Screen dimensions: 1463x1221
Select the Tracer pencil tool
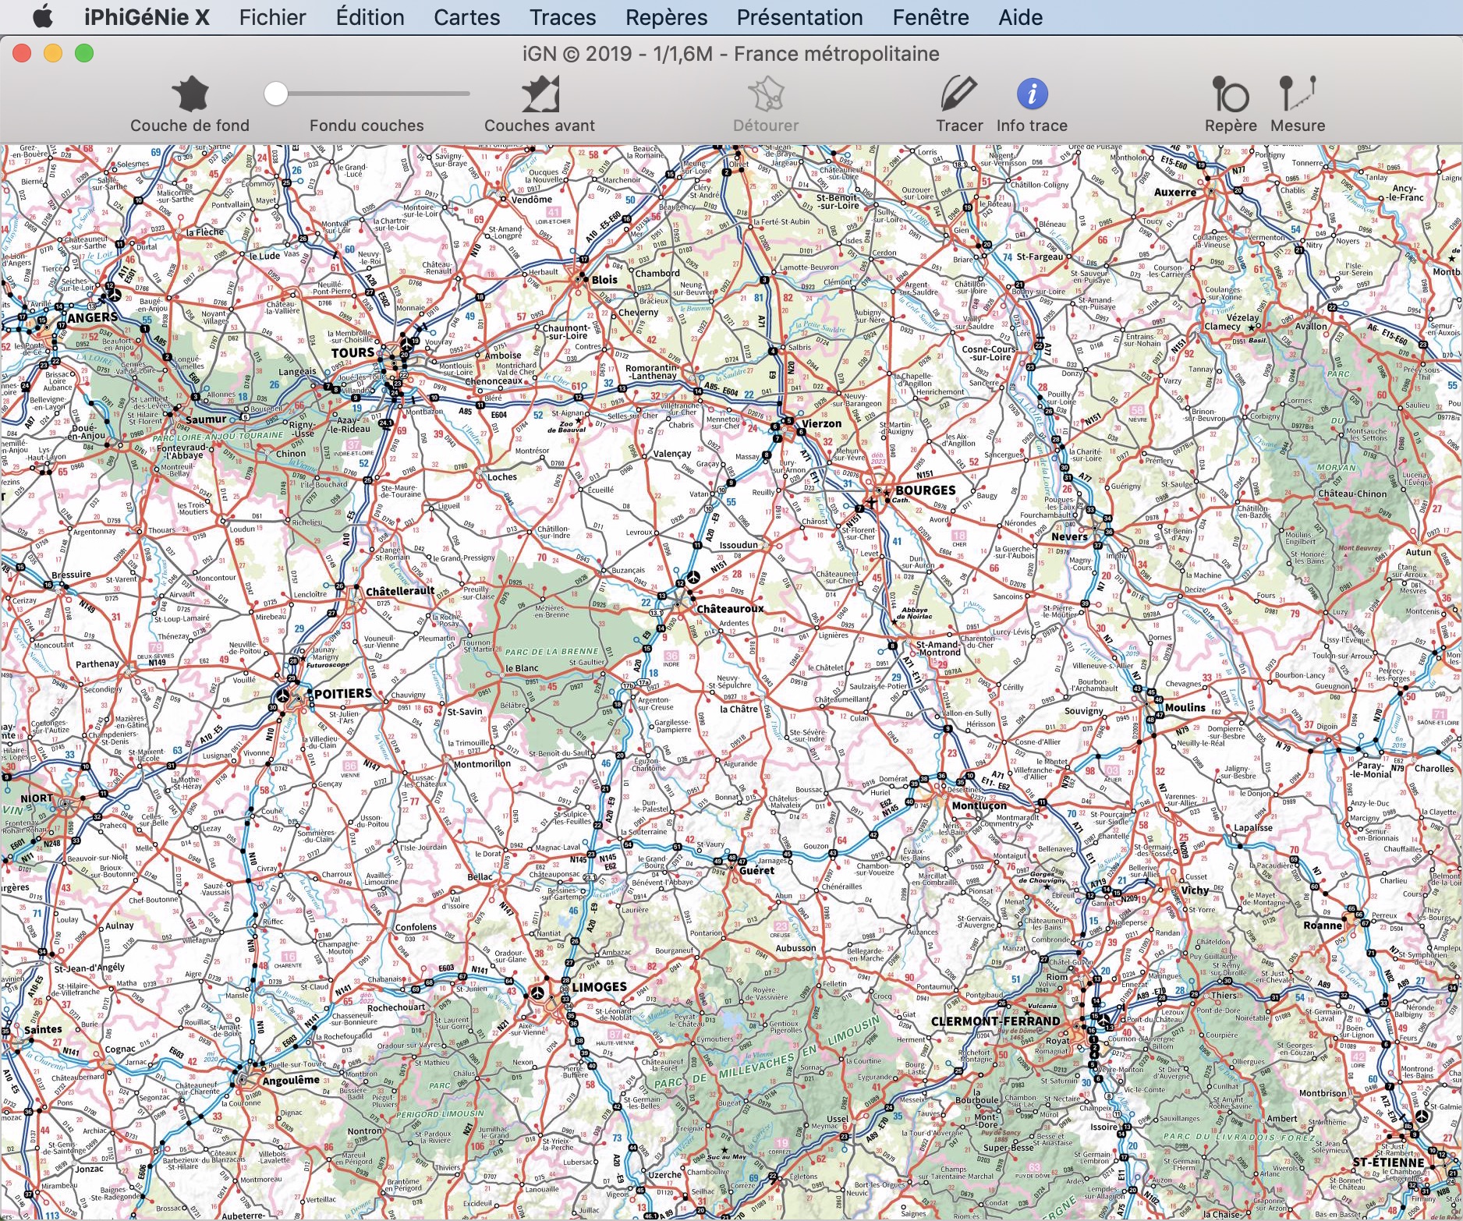(x=958, y=94)
